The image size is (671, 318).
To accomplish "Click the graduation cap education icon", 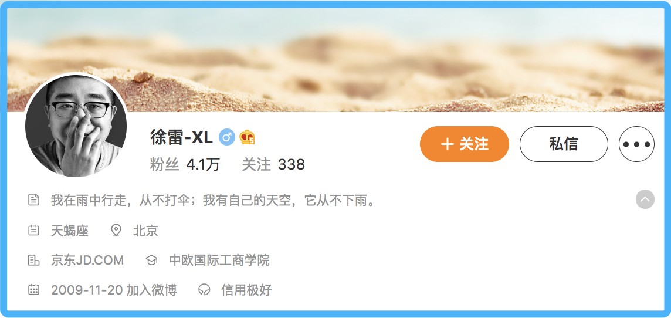I will [x=151, y=260].
